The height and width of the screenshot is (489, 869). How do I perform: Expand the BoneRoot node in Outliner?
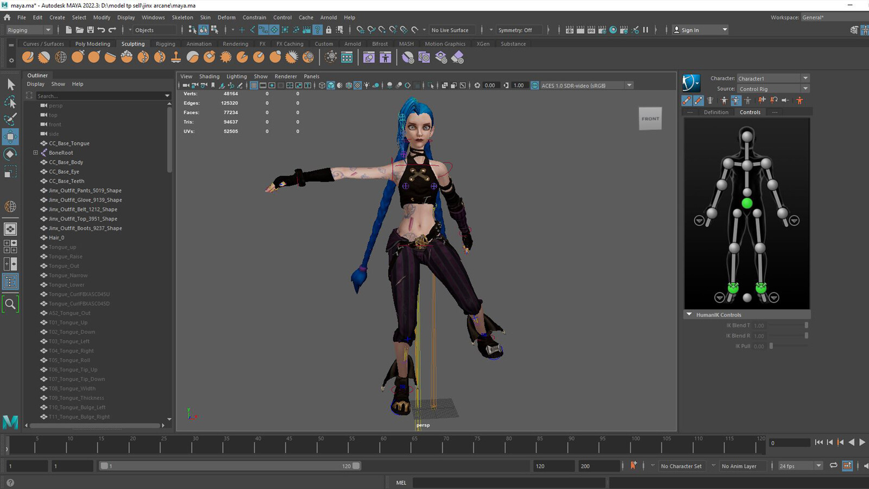(x=36, y=153)
